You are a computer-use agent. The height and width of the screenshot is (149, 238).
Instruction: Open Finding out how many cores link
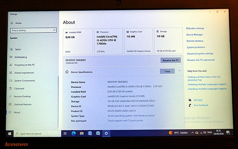204,78
